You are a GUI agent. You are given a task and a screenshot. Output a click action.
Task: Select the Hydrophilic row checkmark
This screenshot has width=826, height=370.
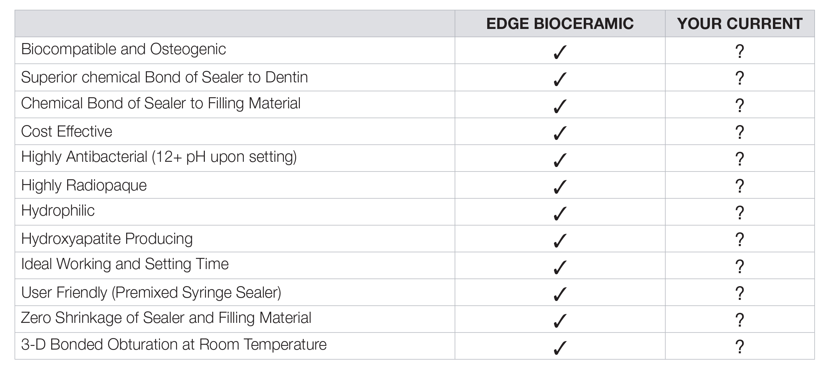(x=560, y=213)
